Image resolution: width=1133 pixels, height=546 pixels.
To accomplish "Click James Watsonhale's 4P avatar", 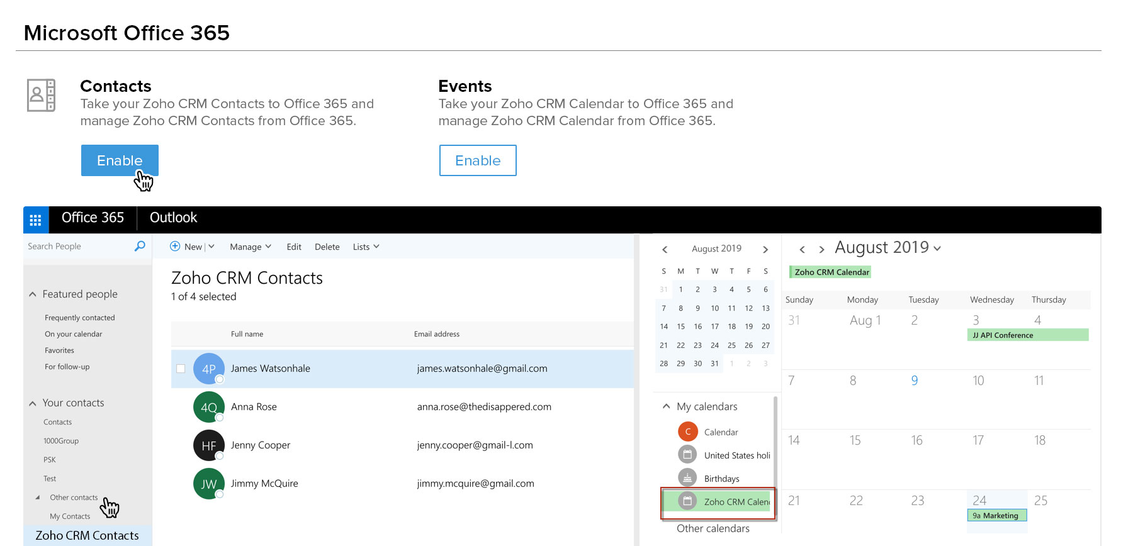I will 209,369.
